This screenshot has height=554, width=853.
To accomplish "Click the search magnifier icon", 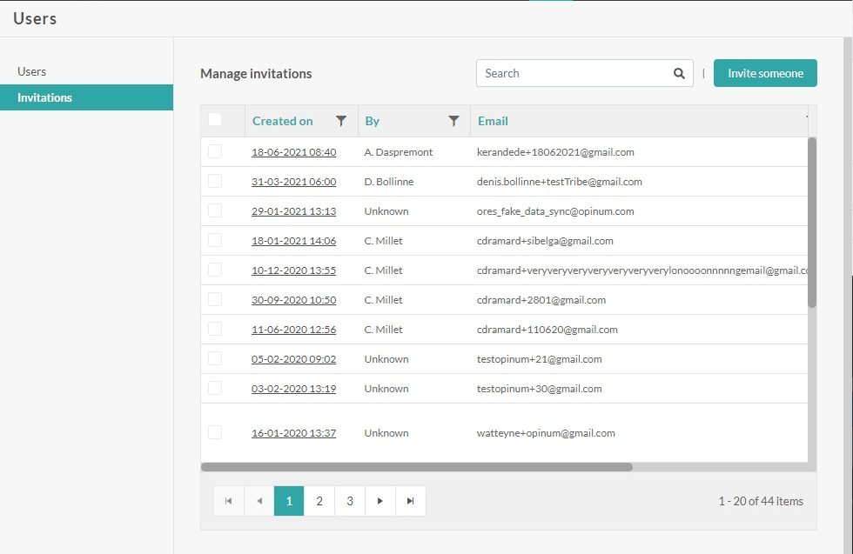I will (x=679, y=73).
